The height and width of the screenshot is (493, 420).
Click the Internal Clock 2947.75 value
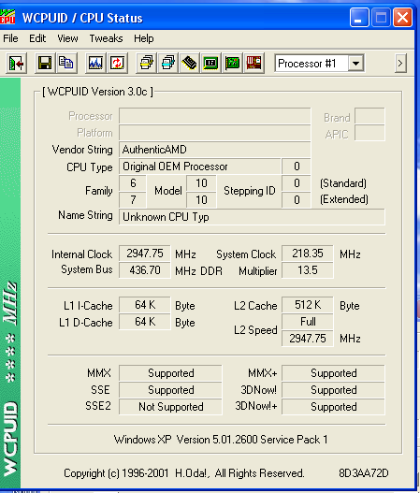point(145,254)
